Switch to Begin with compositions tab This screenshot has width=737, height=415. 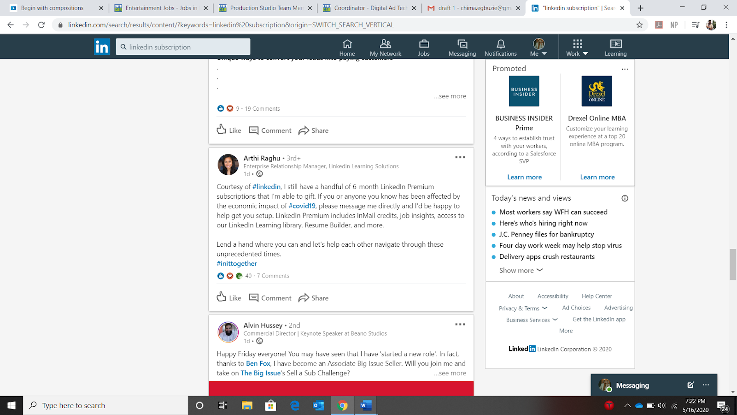pyautogui.click(x=57, y=8)
